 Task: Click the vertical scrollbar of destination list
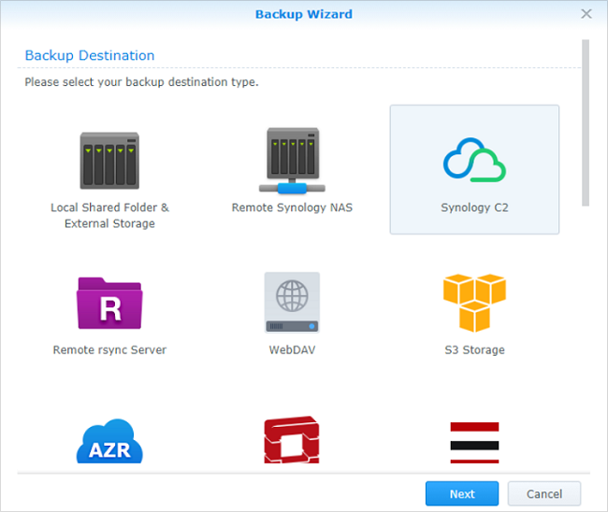pyautogui.click(x=586, y=122)
